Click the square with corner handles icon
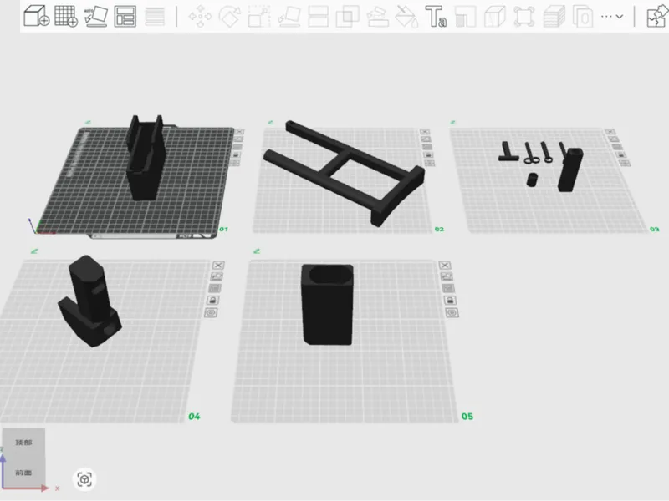This screenshot has height=501, width=669. pyautogui.click(x=524, y=16)
